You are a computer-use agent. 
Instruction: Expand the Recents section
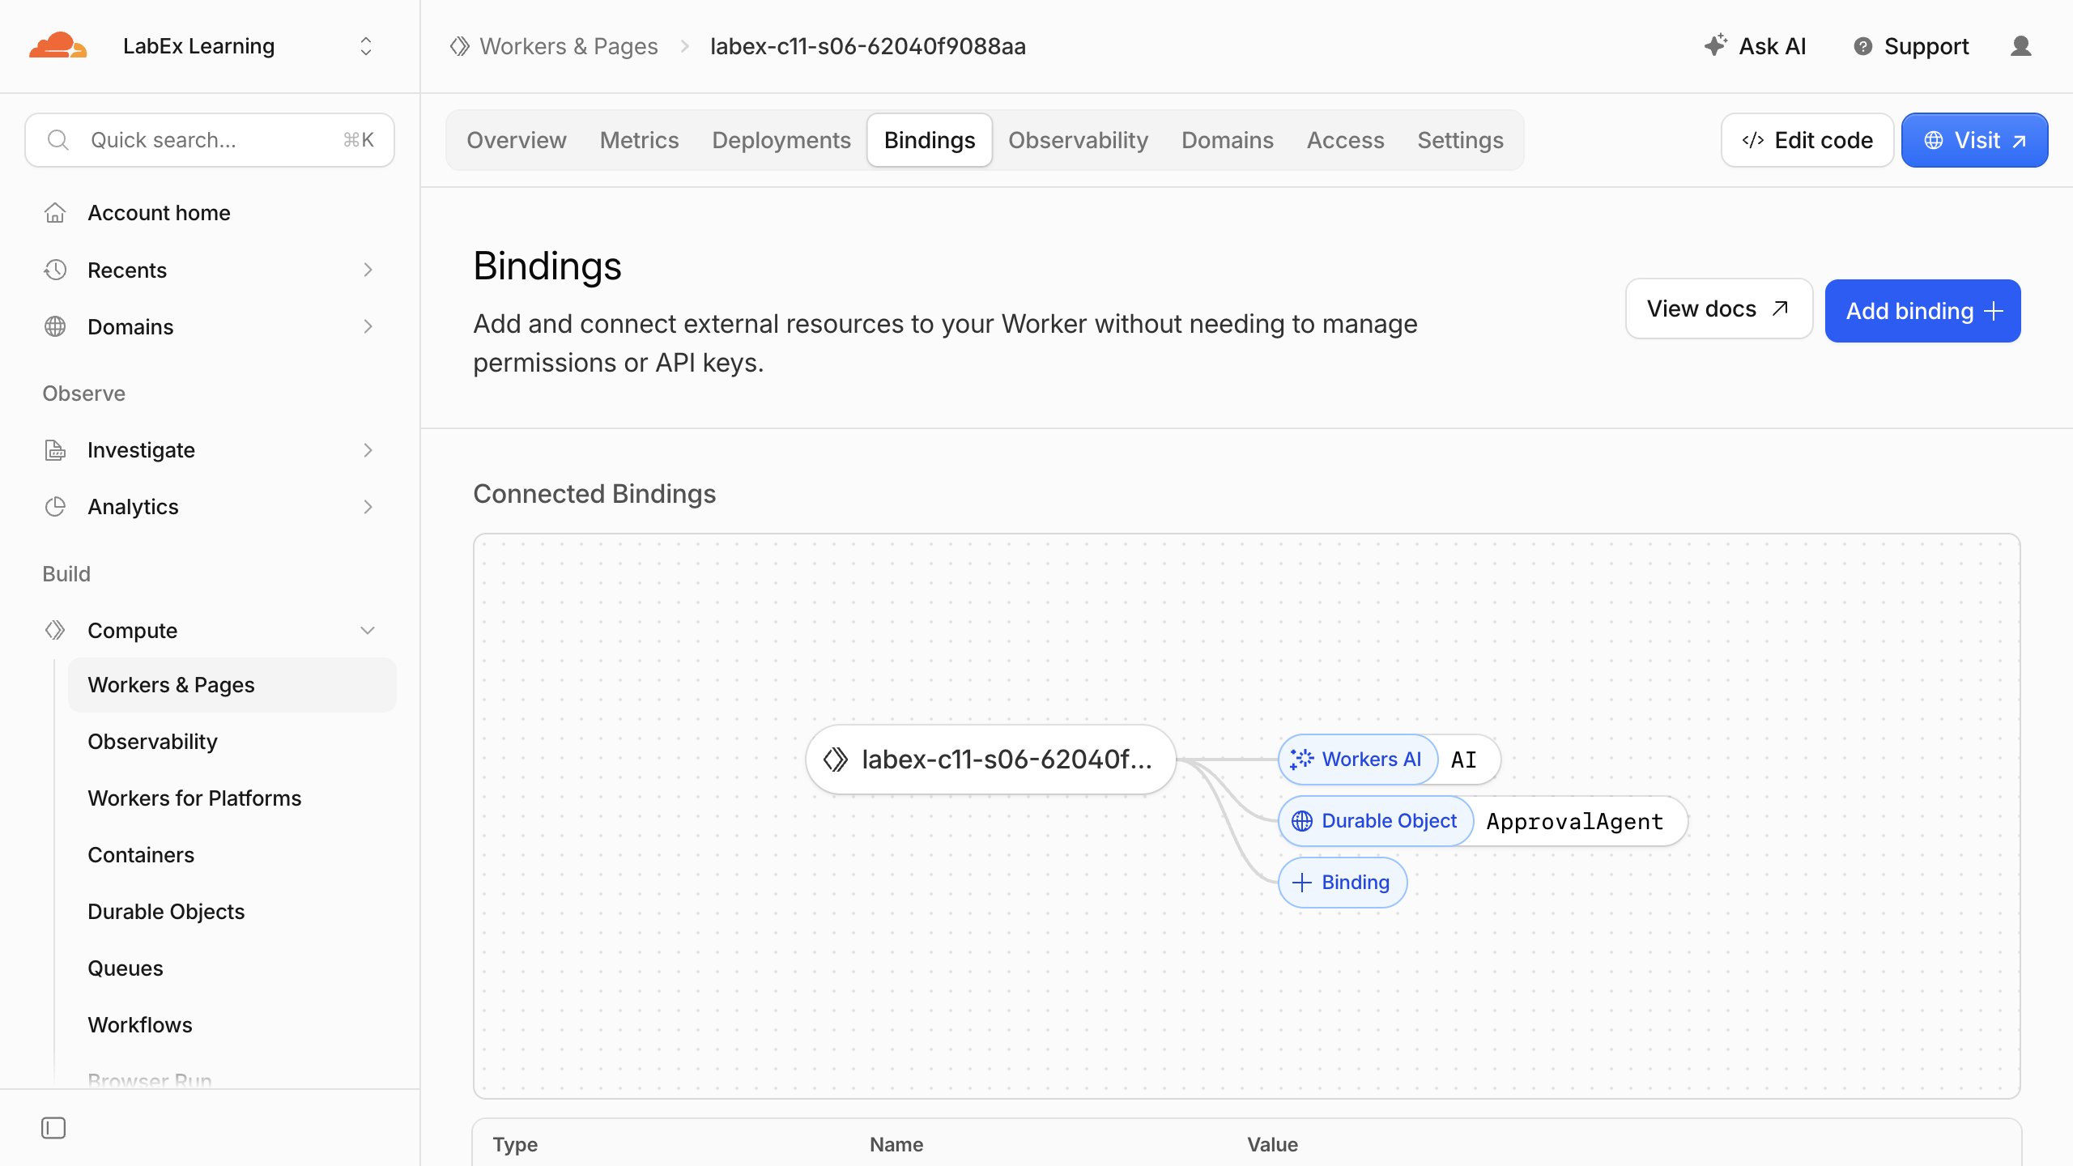click(x=368, y=270)
